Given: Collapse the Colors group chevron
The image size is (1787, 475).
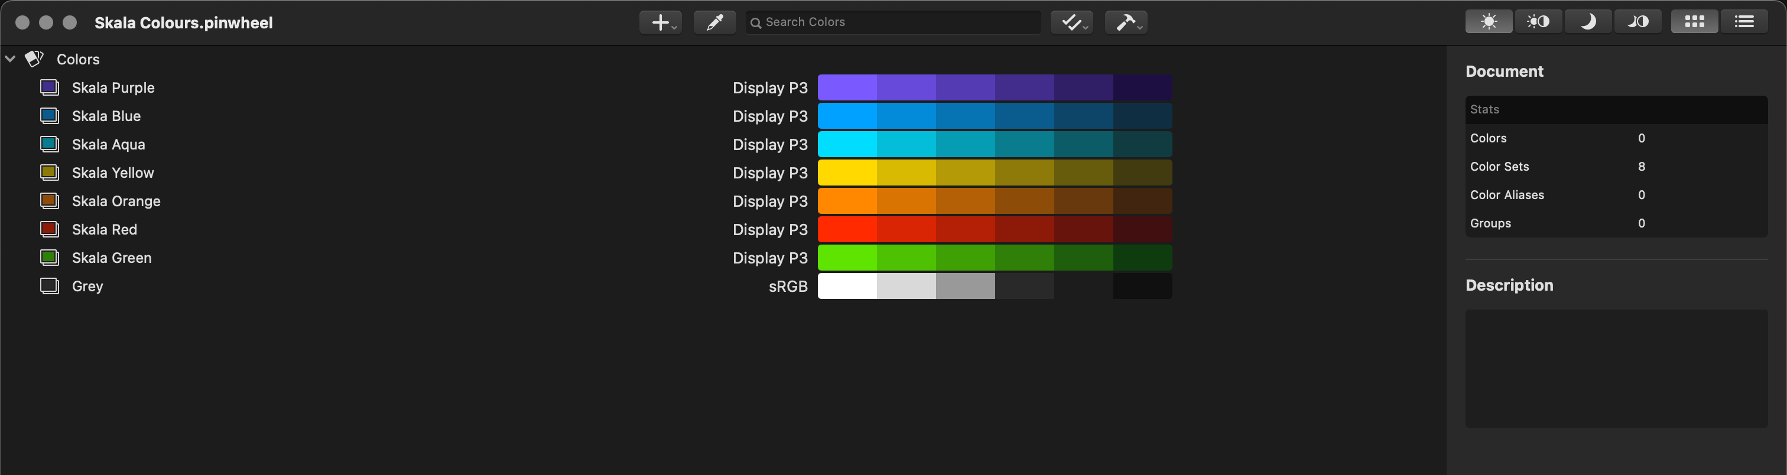Looking at the screenshot, I should point(11,59).
